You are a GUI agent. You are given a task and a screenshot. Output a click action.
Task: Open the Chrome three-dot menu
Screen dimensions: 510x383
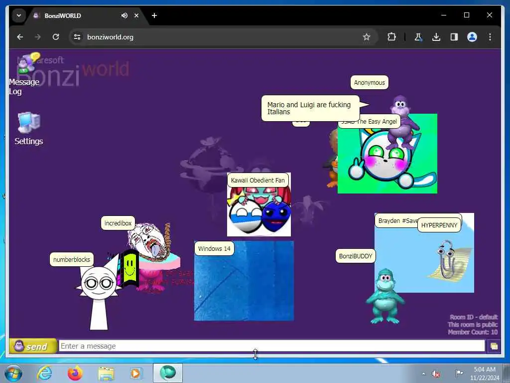click(x=490, y=37)
